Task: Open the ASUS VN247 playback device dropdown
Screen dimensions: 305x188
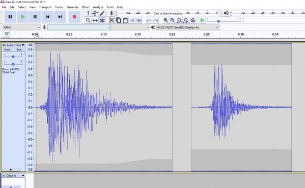Action: tap(187, 27)
